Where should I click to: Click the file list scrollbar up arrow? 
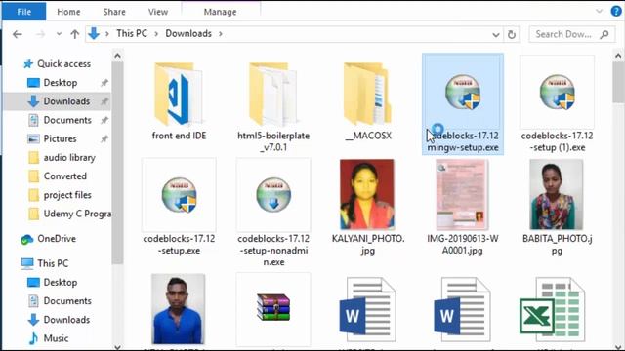(618, 56)
